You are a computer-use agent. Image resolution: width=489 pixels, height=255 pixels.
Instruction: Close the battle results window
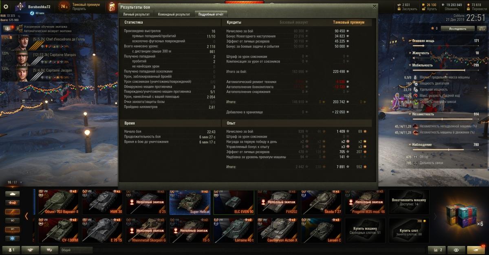pyautogui.click(x=374, y=7)
